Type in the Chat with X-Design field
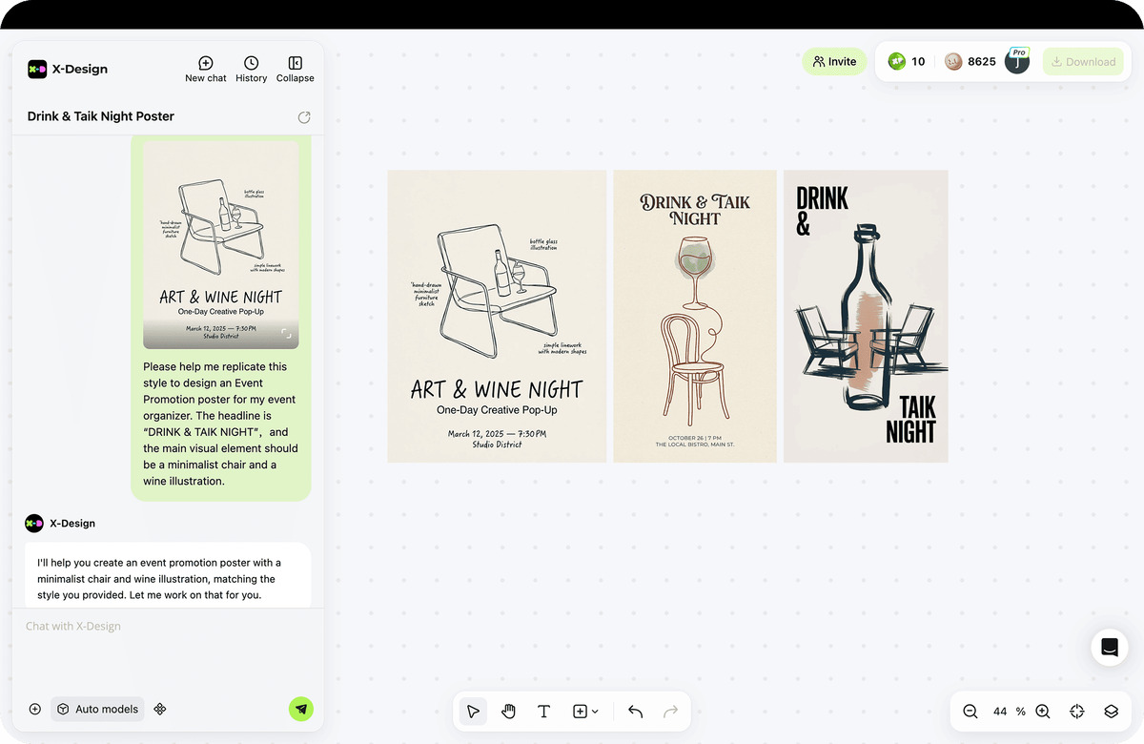This screenshot has height=744, width=1144. pyautogui.click(x=167, y=627)
